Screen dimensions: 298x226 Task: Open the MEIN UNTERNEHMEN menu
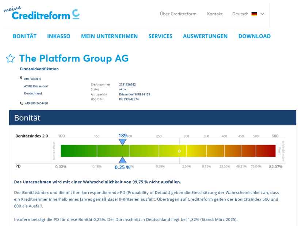[109, 36]
